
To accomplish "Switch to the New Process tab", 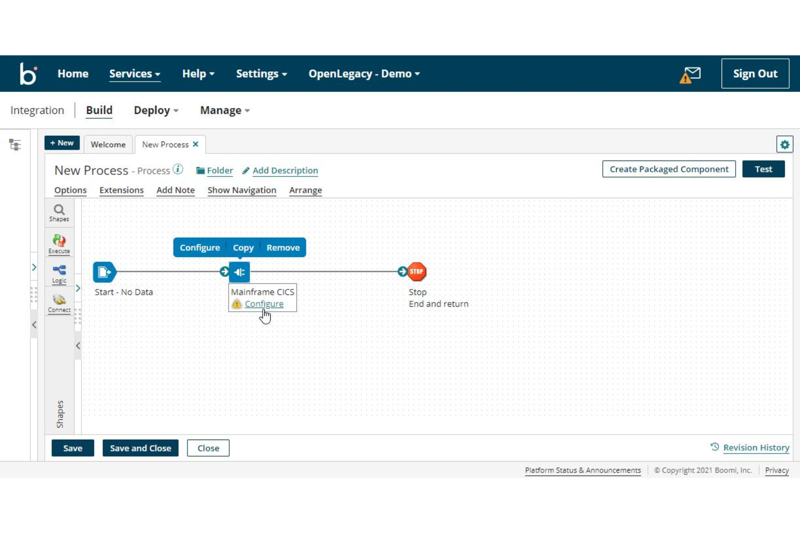I will (165, 144).
